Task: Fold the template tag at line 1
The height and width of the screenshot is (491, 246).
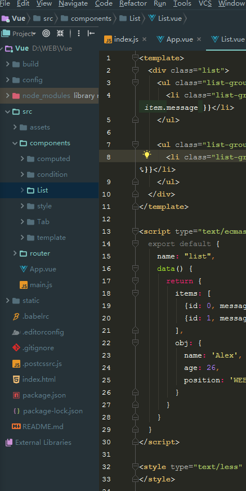Action: pos(135,58)
